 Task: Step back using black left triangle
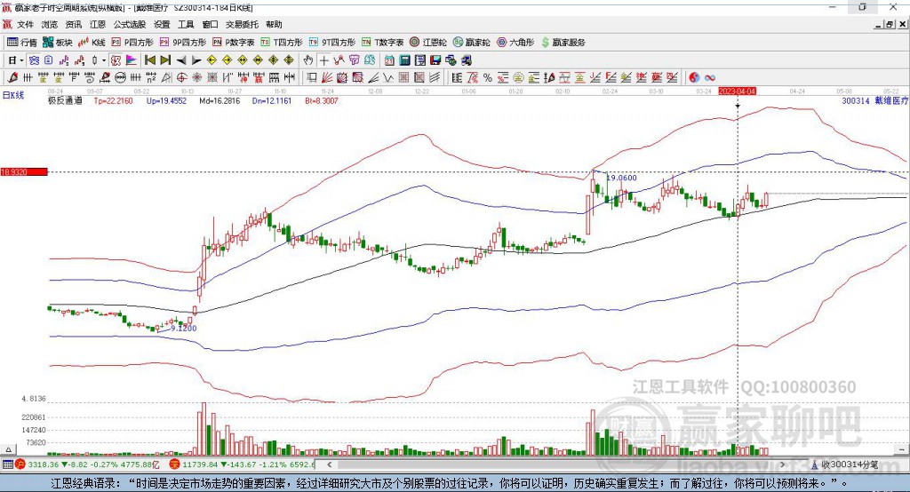coord(181,60)
